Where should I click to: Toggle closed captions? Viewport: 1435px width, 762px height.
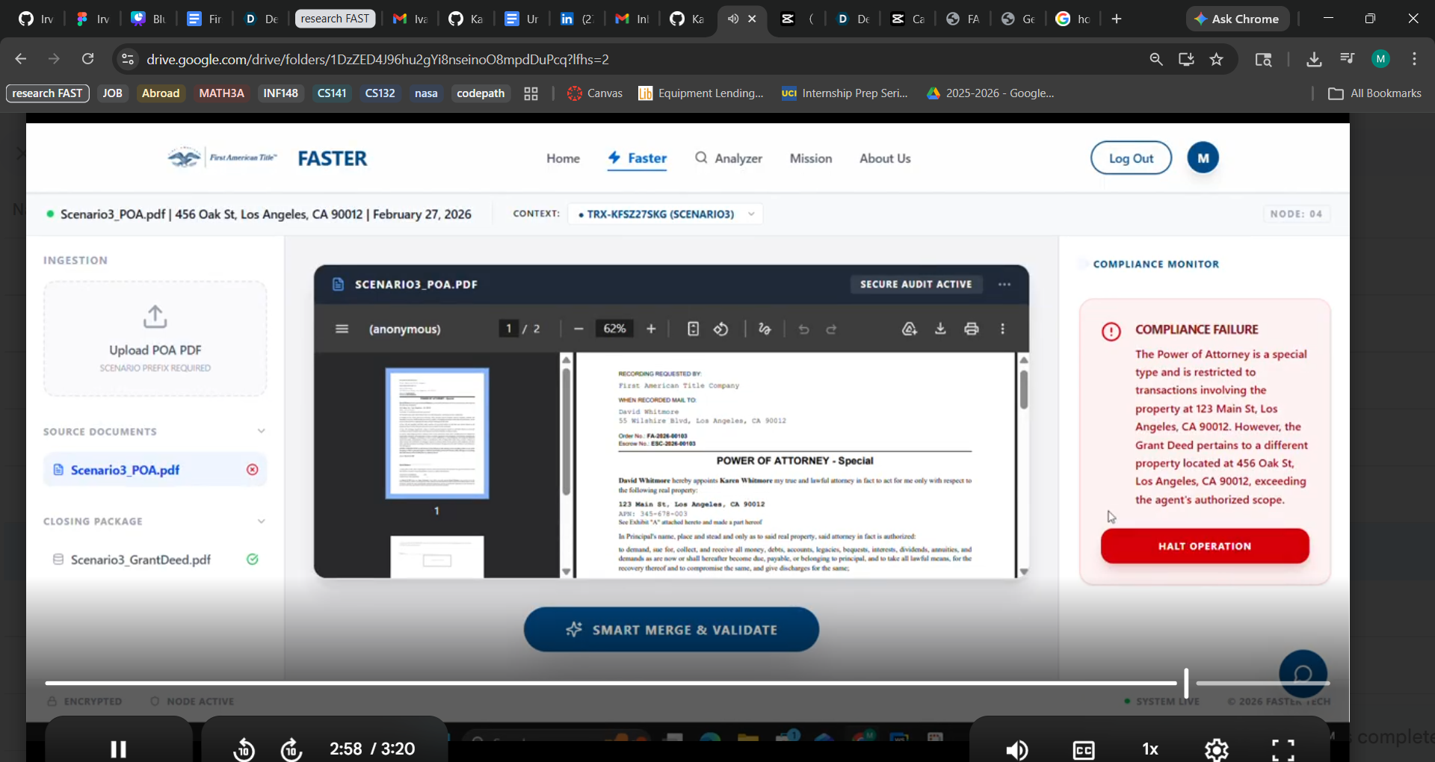[1084, 749]
